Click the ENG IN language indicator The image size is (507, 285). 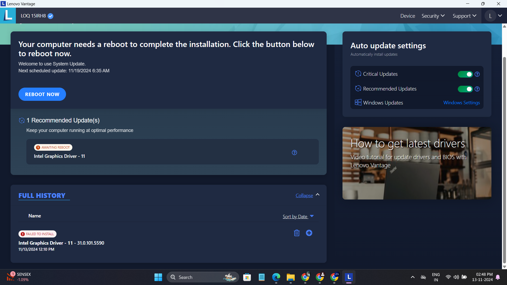click(436, 277)
